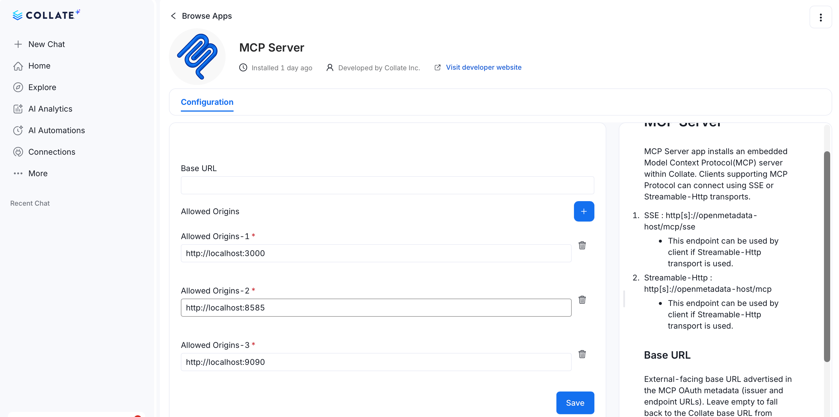This screenshot has width=839, height=417.
Task: Open Connections page
Action: click(52, 152)
